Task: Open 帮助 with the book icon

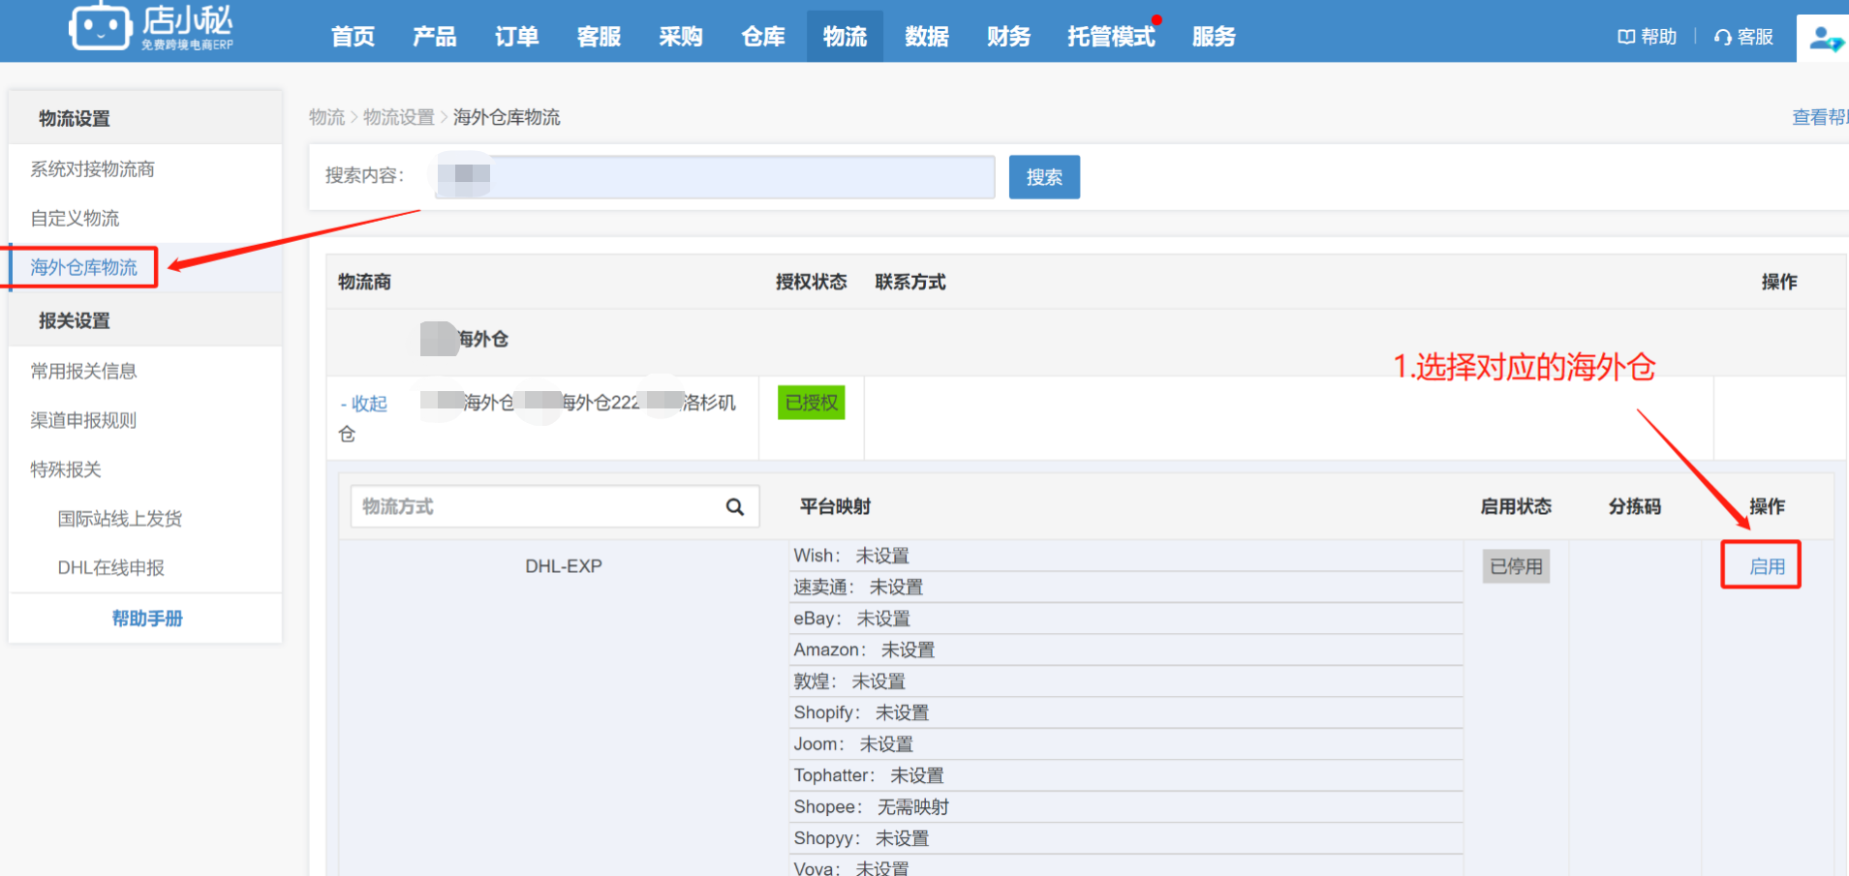Action: coord(1647,37)
